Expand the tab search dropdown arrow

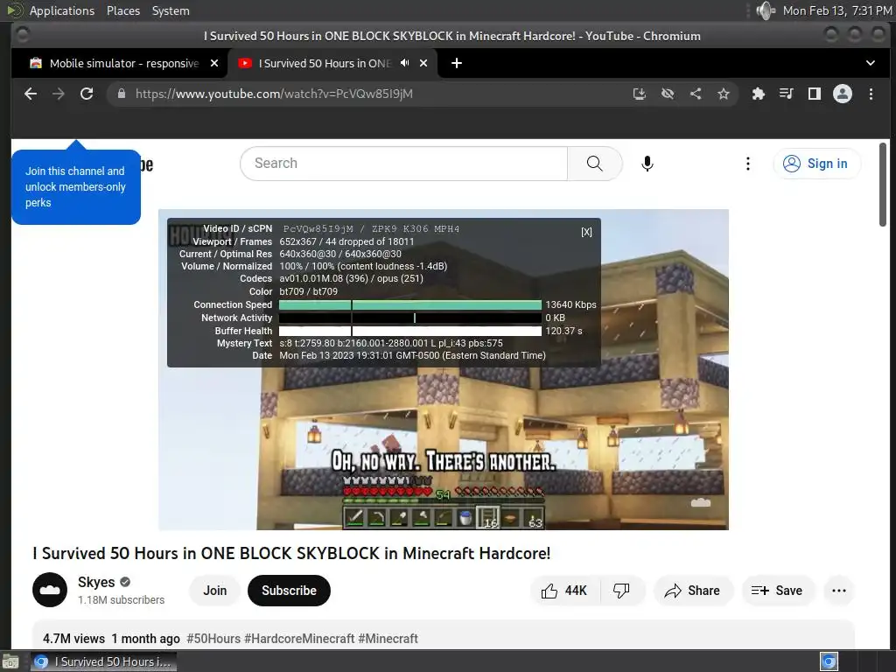(x=871, y=63)
